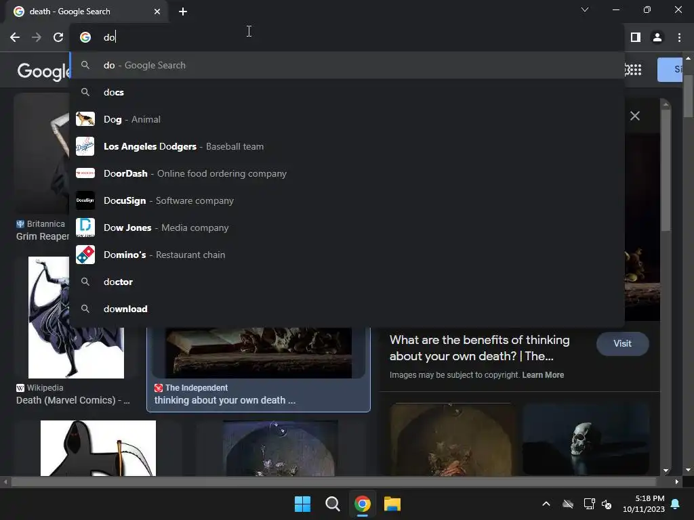The height and width of the screenshot is (520, 694).
Task: Click the DoorDash logo icon
Action: [85, 173]
